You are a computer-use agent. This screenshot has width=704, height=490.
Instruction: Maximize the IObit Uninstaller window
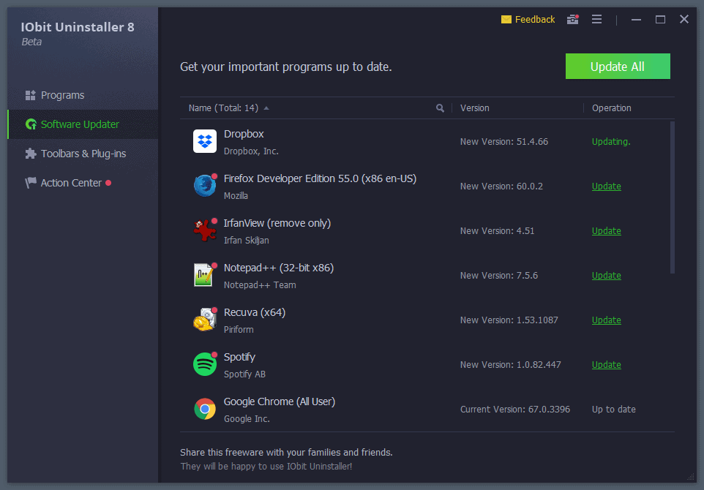(x=660, y=19)
